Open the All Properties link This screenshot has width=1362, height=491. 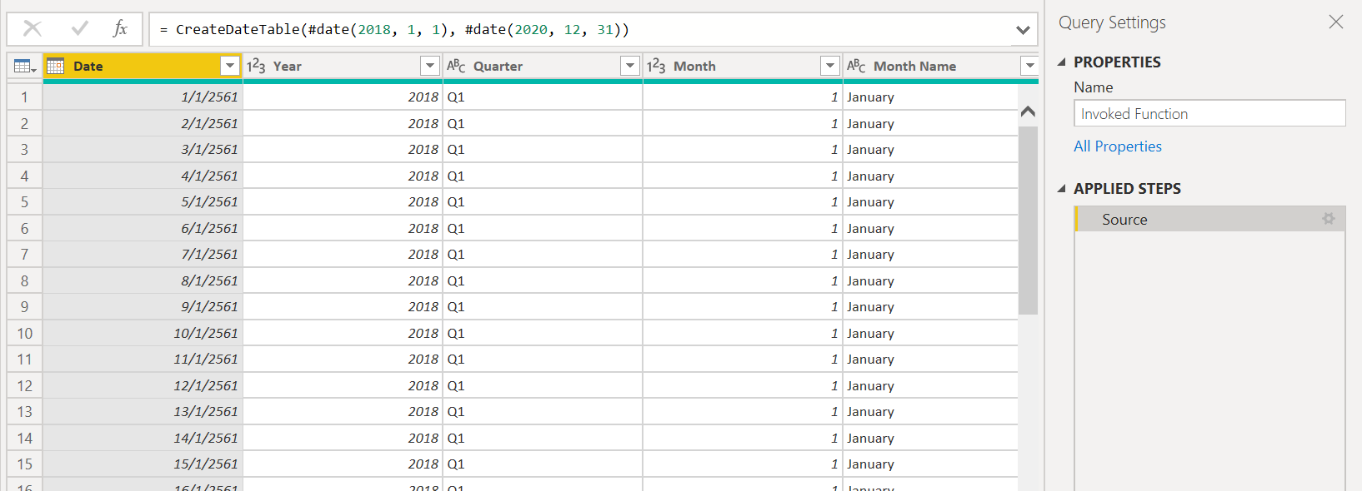point(1117,146)
